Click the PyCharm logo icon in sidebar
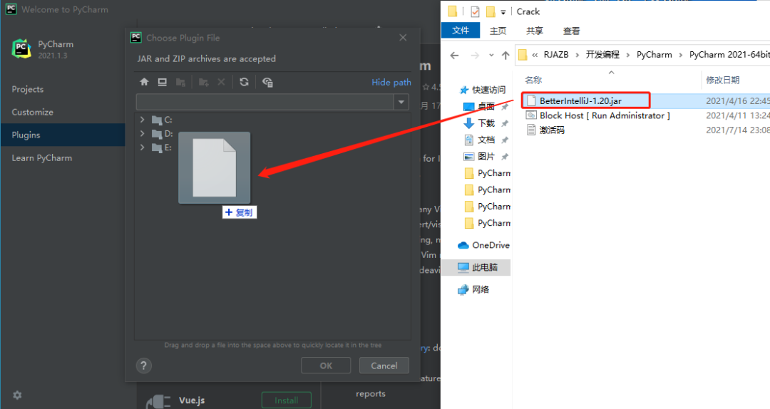The width and height of the screenshot is (770, 409). pyautogui.click(x=21, y=48)
